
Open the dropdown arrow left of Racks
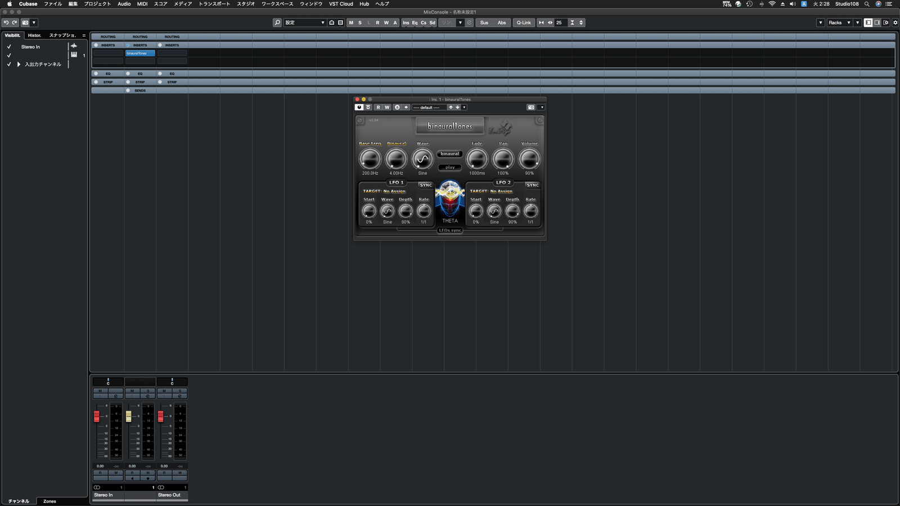[821, 22]
